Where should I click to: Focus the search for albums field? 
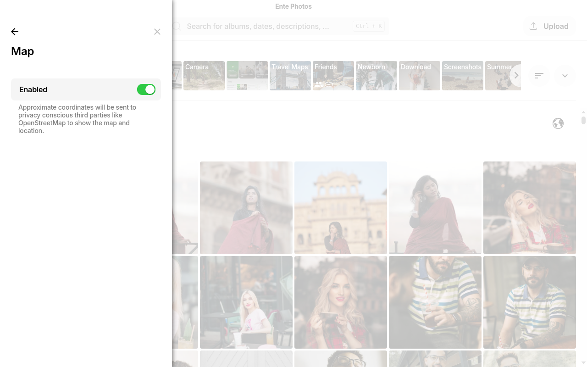(280, 26)
